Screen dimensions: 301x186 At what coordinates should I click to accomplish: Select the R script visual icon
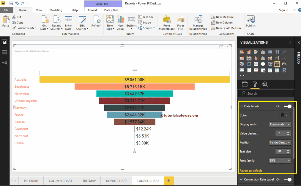click(x=284, y=70)
